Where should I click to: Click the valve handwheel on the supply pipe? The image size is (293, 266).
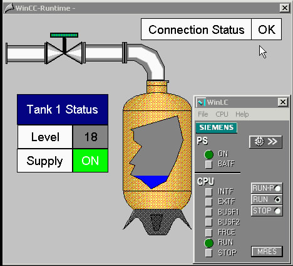[x=64, y=35]
